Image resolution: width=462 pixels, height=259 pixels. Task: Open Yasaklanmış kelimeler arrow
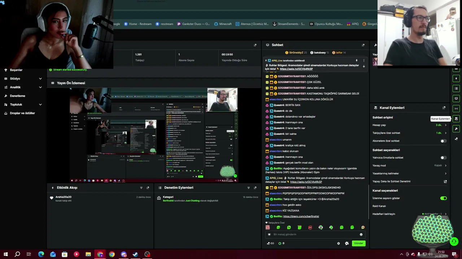(x=445, y=173)
